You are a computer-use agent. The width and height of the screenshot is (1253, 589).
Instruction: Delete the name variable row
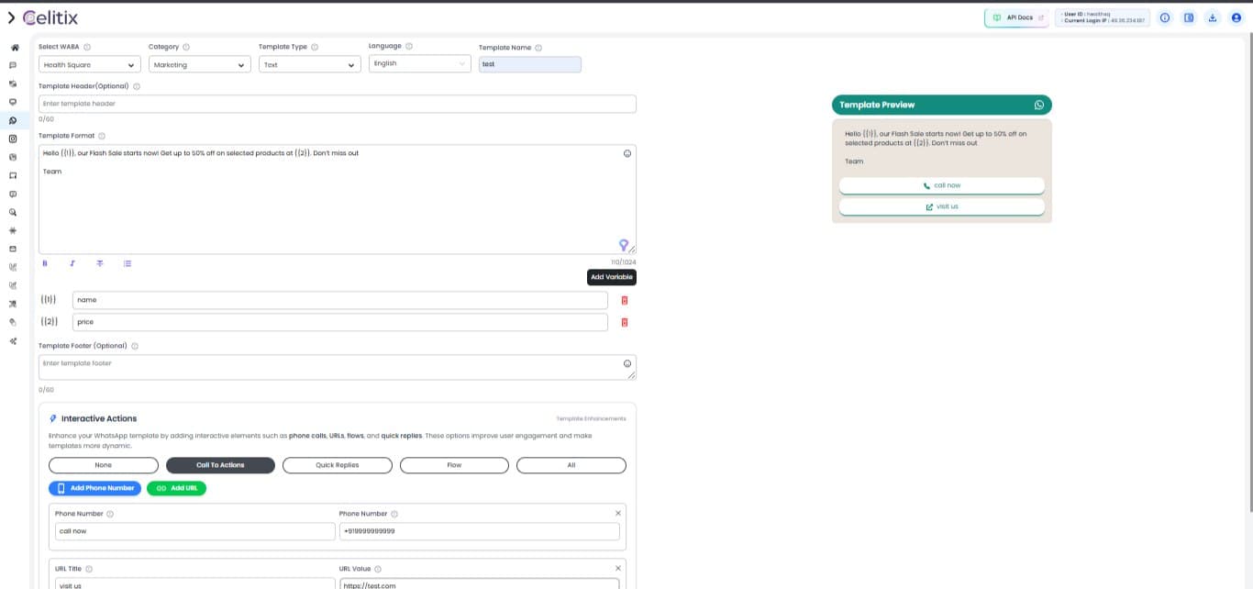tap(625, 300)
